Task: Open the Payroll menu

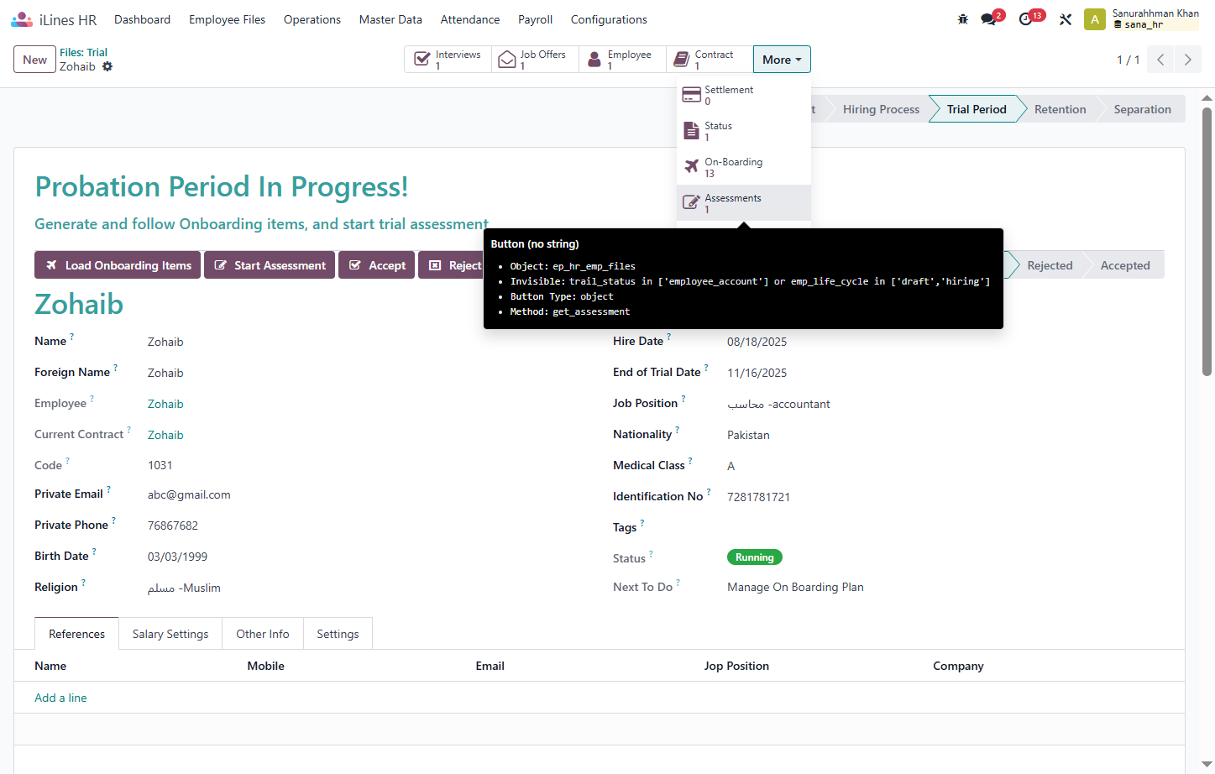Action: click(535, 19)
